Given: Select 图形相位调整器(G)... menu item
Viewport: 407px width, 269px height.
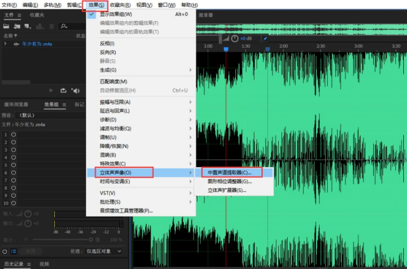Looking at the screenshot, I should (234, 181).
